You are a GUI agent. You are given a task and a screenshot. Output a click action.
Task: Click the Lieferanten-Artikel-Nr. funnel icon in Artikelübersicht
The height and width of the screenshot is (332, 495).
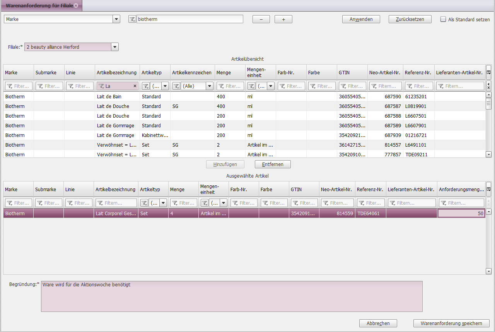pyautogui.click(x=441, y=86)
